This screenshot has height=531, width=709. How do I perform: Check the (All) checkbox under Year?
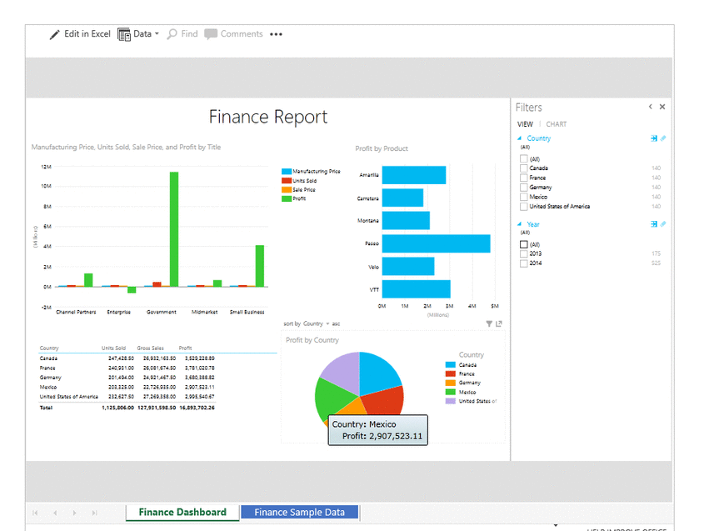[523, 243]
